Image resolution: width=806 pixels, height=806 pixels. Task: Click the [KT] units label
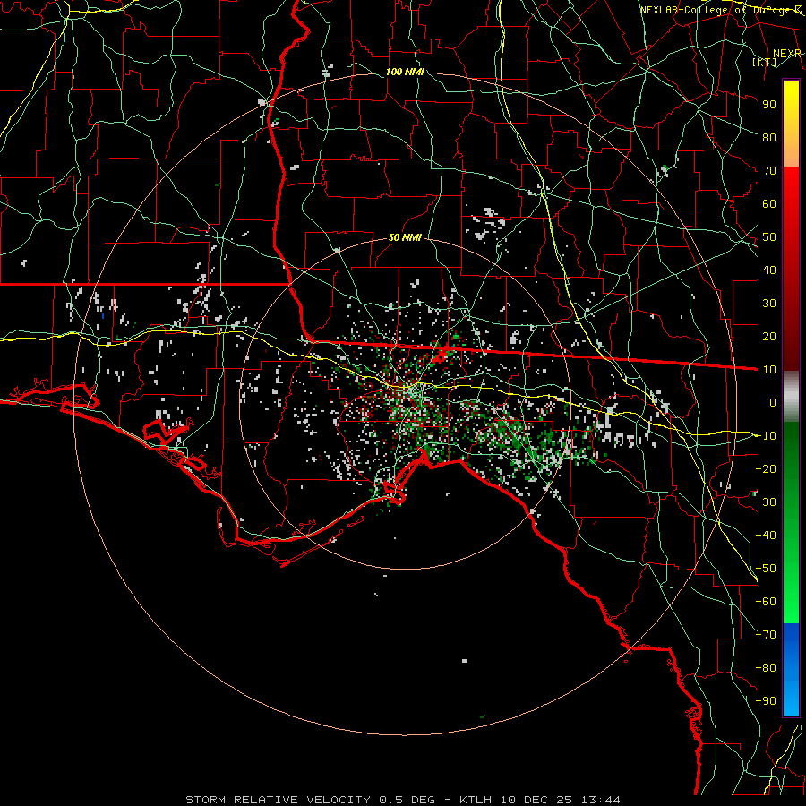(765, 62)
